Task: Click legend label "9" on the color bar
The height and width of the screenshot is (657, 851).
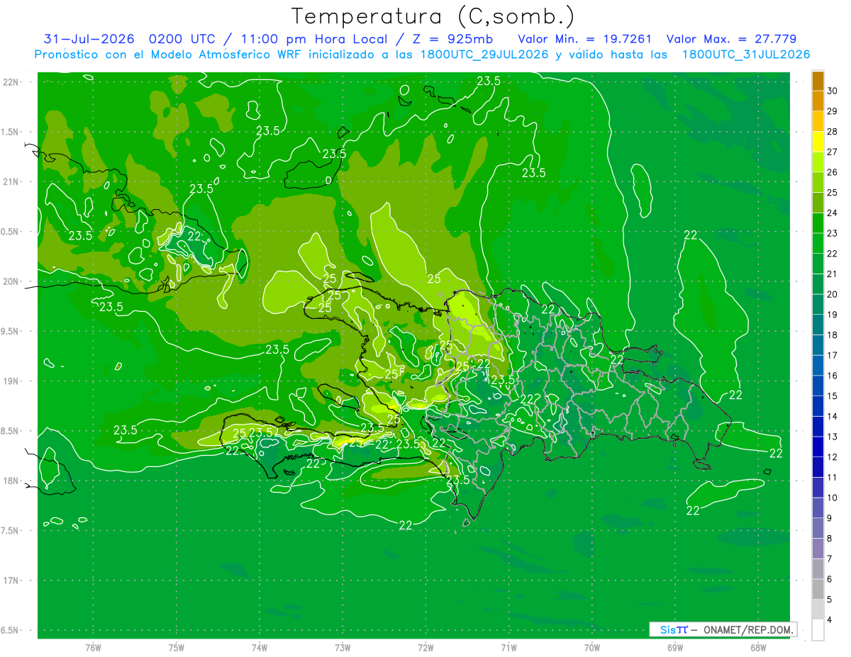Action: [830, 518]
